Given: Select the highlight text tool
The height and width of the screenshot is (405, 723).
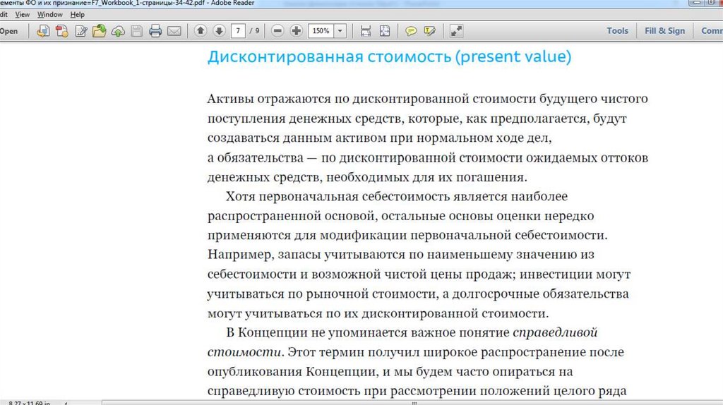Looking at the screenshot, I should 429,31.
